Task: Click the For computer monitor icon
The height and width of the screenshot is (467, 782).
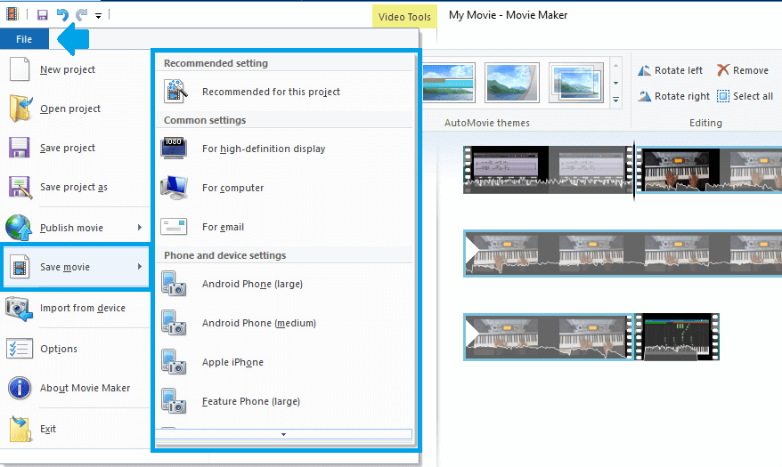Action: point(174,188)
